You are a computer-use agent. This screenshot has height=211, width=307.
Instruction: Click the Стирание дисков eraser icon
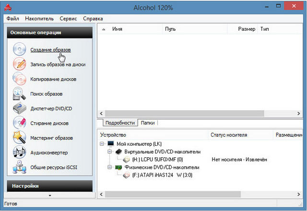pyautogui.click(x=19, y=123)
